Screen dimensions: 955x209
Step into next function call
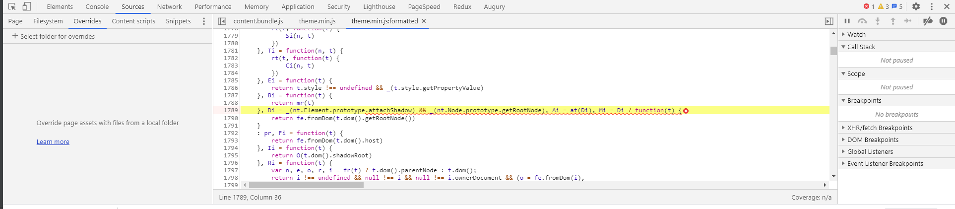878,21
